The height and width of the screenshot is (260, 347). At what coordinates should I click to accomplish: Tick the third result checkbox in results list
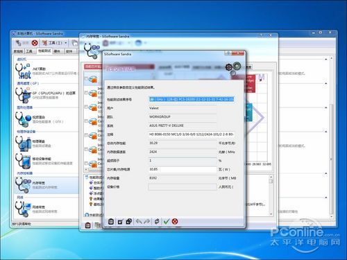(86, 107)
